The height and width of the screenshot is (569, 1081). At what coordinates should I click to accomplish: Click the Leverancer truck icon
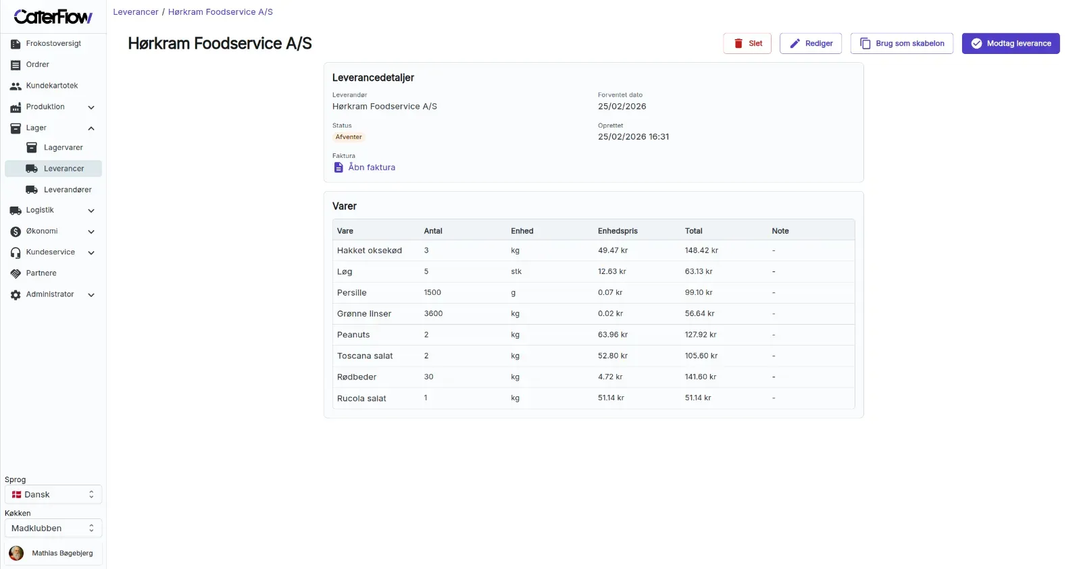coord(31,169)
